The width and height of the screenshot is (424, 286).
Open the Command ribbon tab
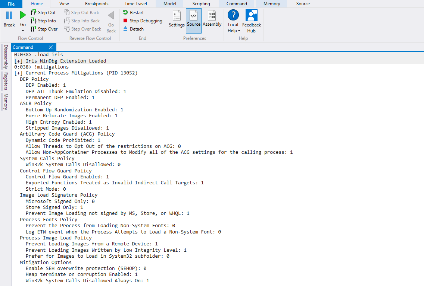click(x=237, y=4)
